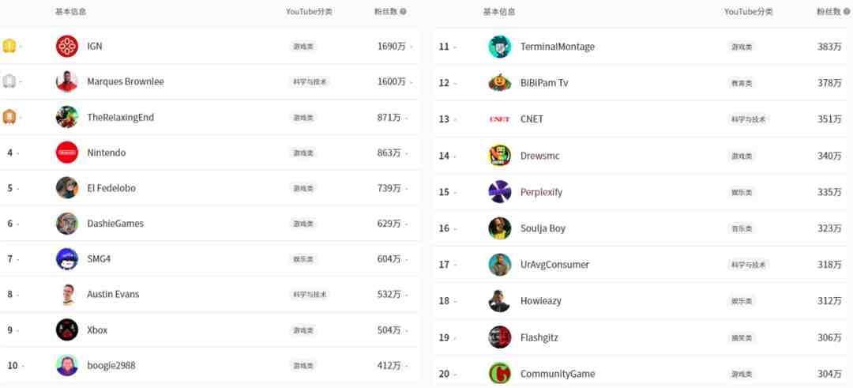
Task: Click the left YouTube分类 column header
Action: pos(309,11)
